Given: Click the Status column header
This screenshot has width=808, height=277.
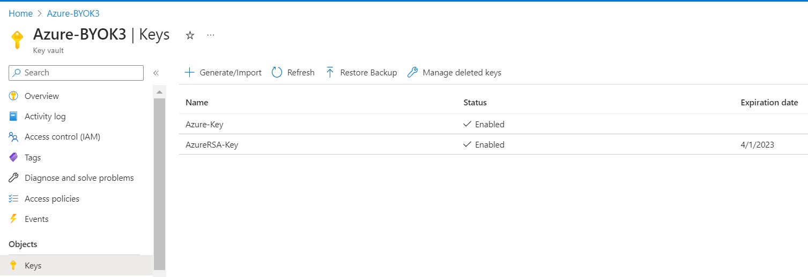Looking at the screenshot, I should [475, 103].
